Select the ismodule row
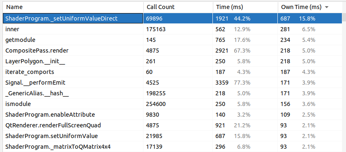This screenshot has width=346, height=152. coord(172,104)
